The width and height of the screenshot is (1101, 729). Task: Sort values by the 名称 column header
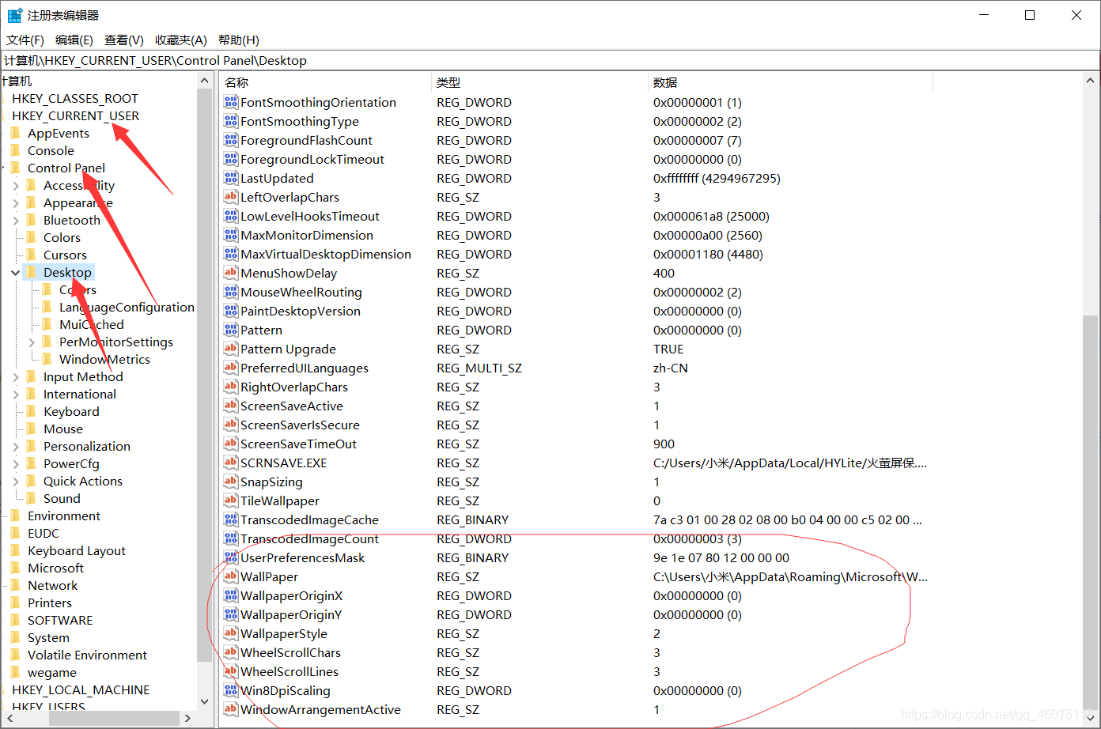click(325, 82)
